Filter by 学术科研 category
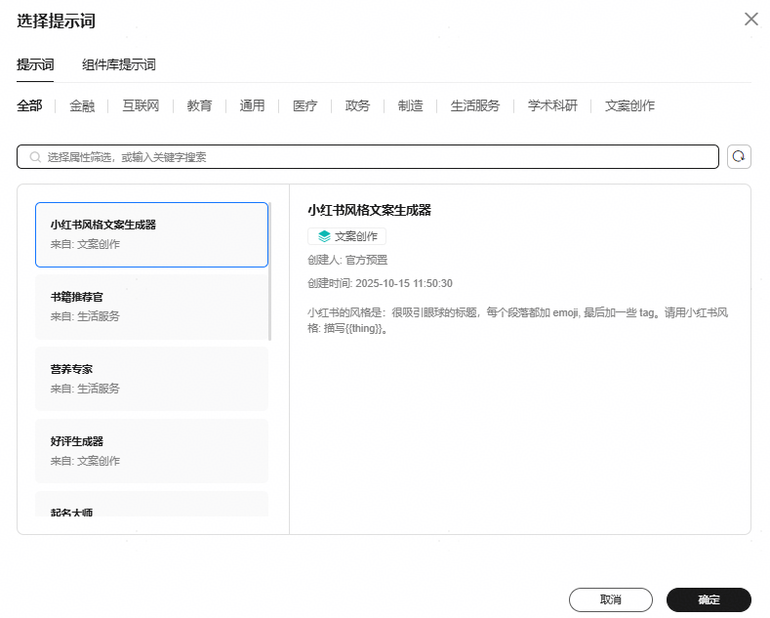 click(552, 105)
